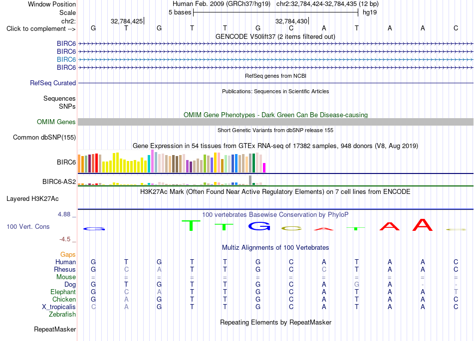Select the Dog species row label
Image resolution: width=474 pixels, height=341 pixels.
(70, 285)
